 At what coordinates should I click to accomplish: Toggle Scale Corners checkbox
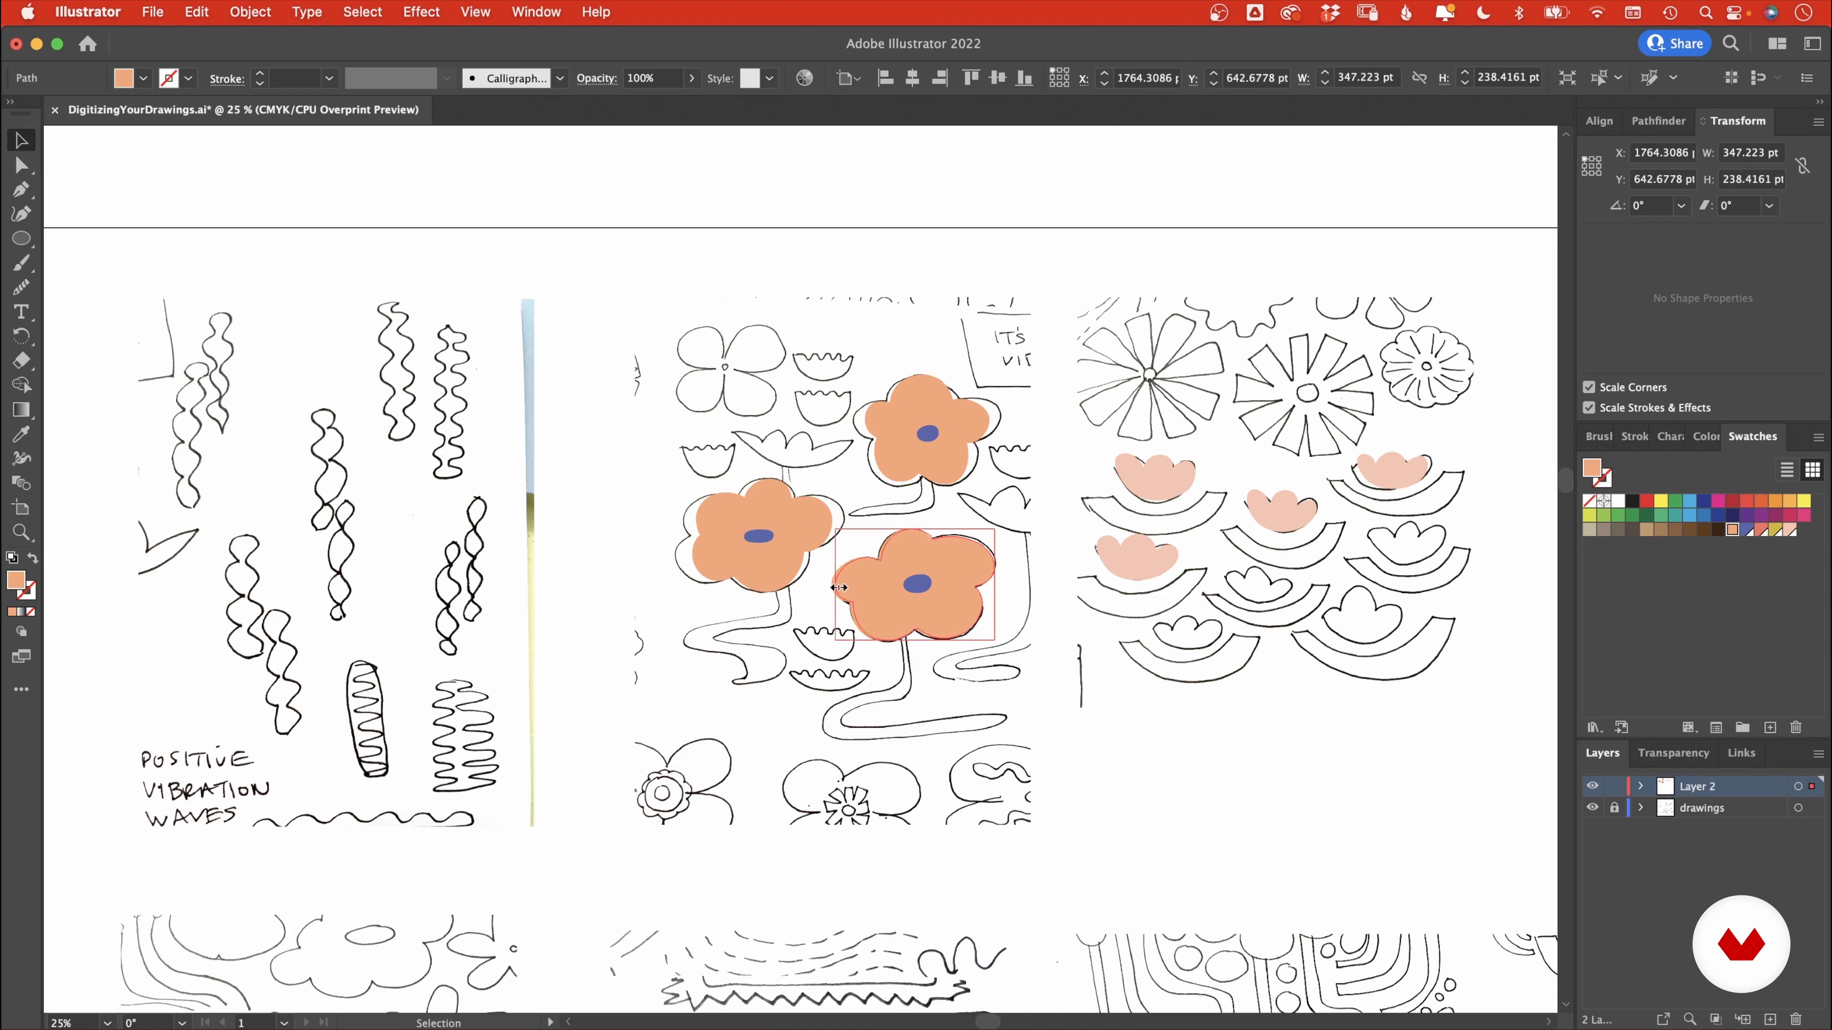(1590, 387)
